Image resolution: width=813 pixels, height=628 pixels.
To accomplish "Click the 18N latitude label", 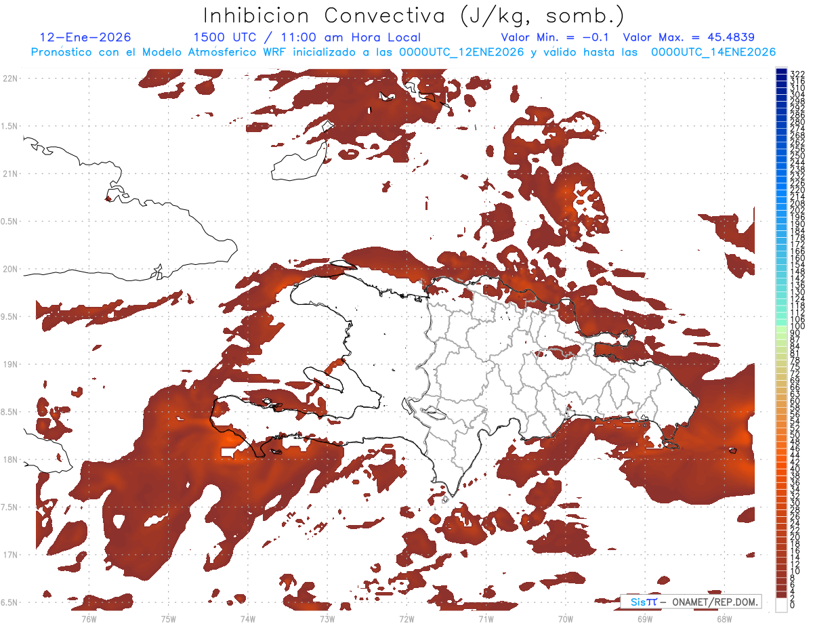I will (x=9, y=459).
